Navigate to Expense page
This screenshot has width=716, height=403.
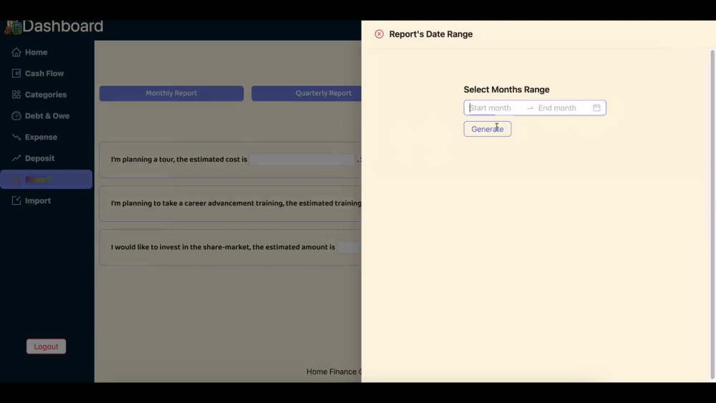coord(47,137)
